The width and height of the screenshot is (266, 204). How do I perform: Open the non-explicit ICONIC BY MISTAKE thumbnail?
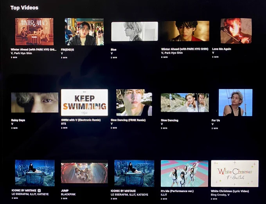click(134, 173)
